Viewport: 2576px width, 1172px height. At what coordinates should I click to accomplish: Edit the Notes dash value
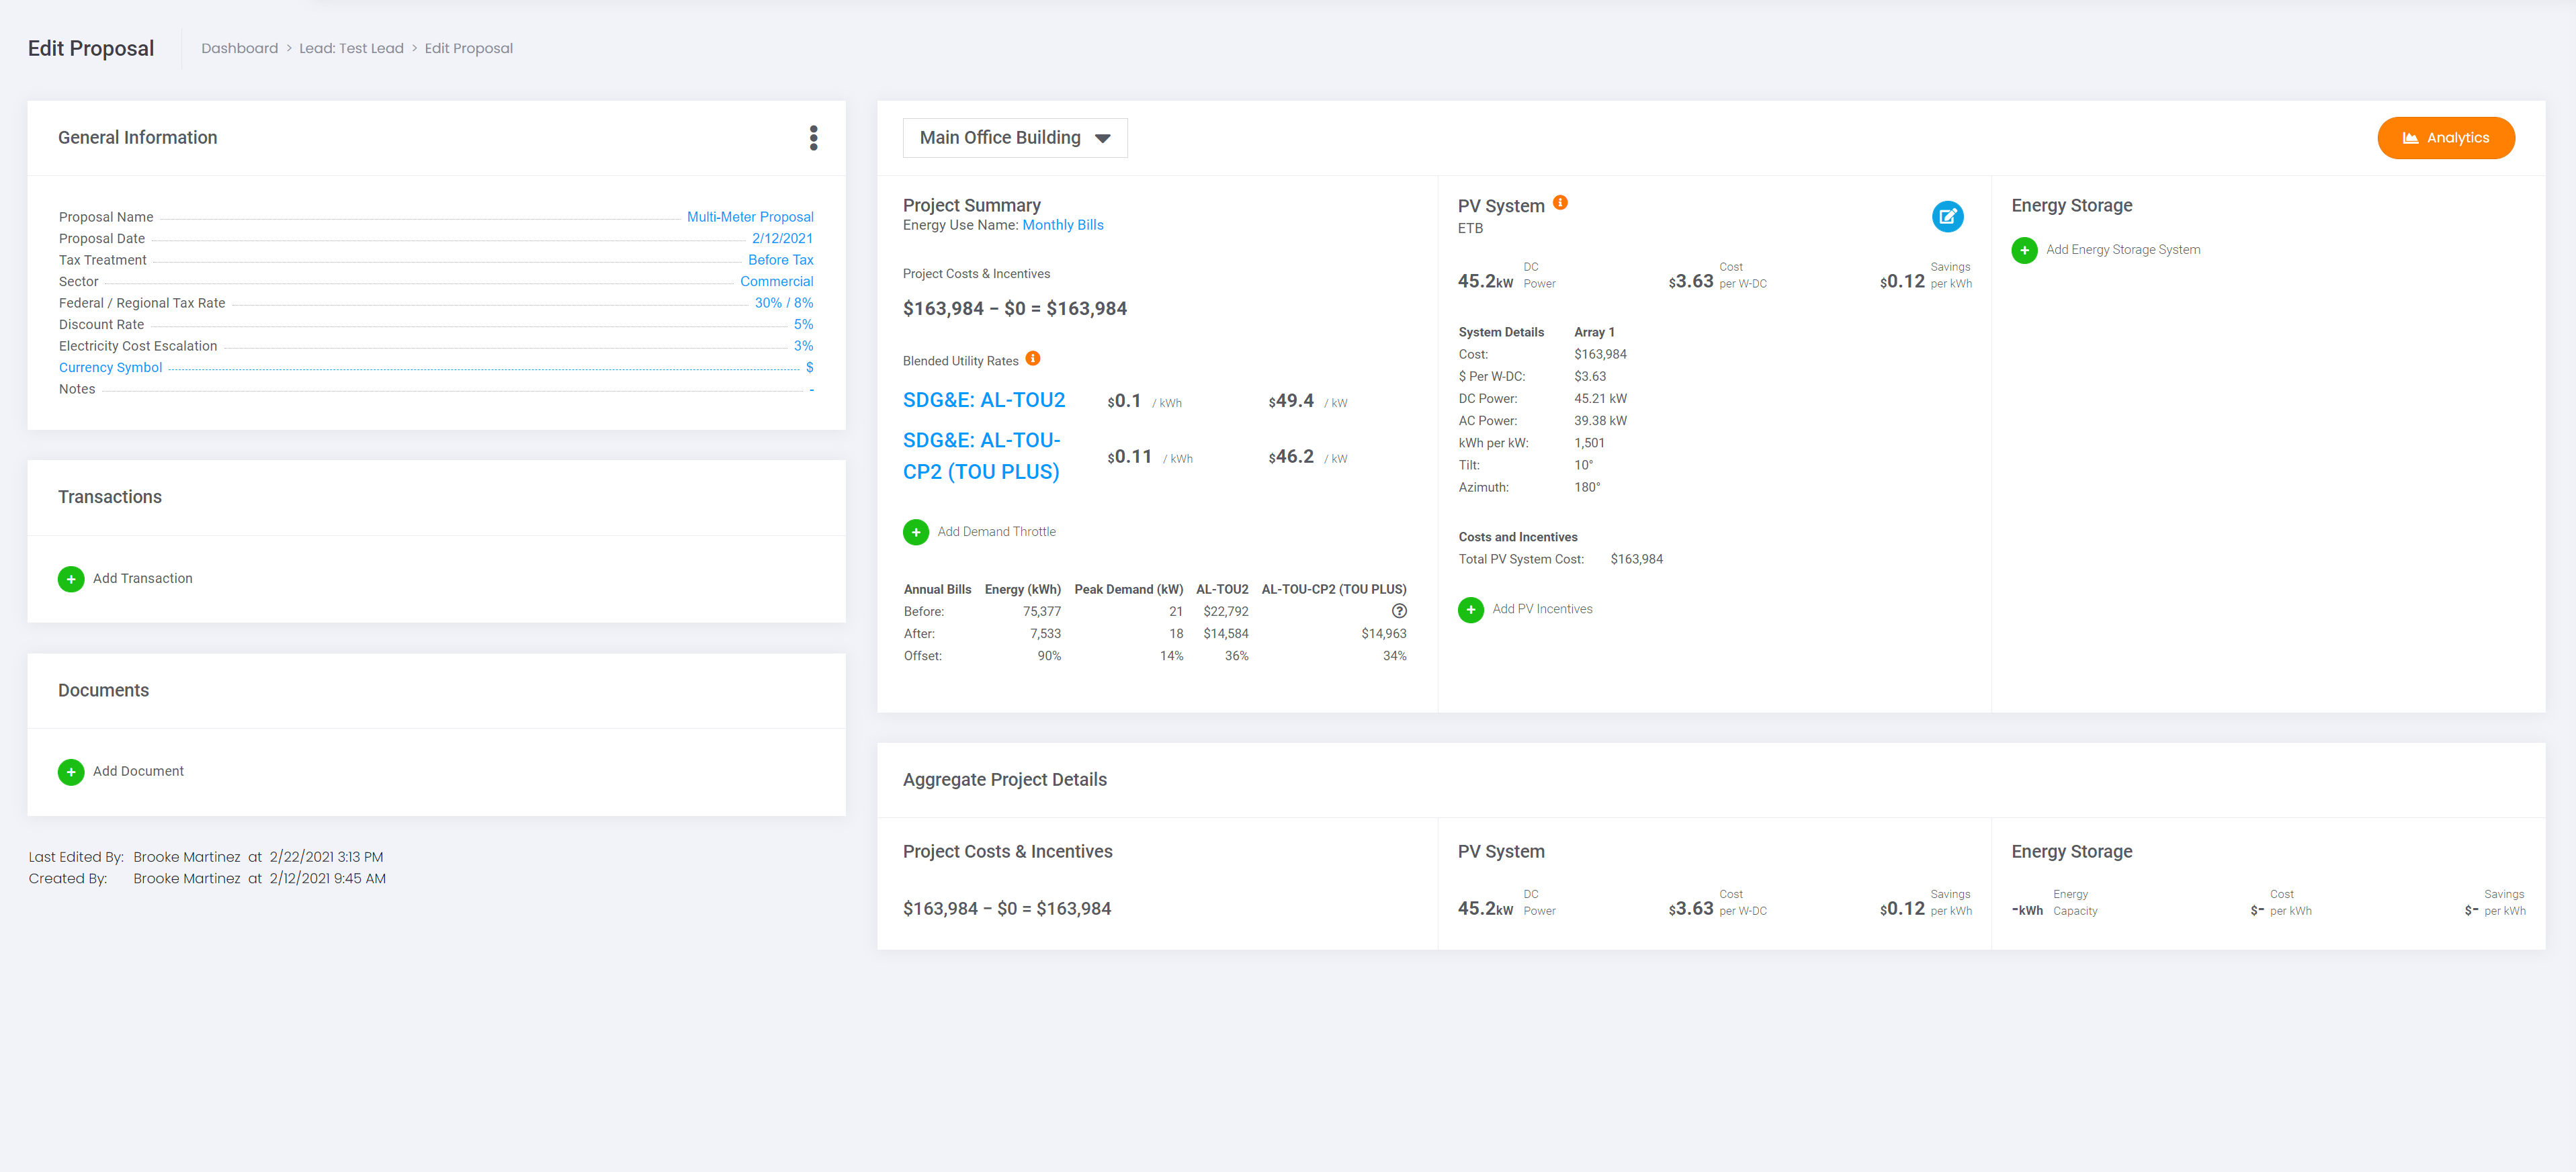(x=811, y=389)
